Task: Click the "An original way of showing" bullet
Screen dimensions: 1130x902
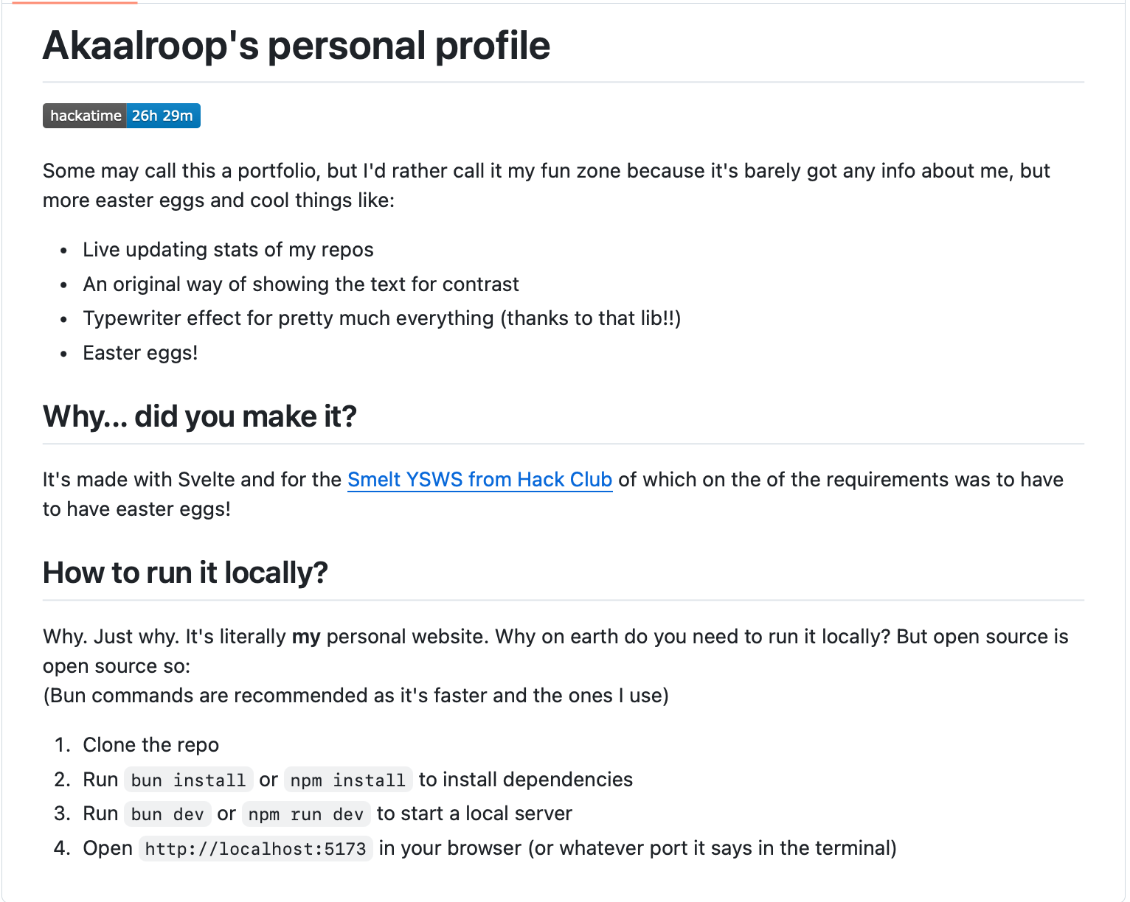Action: click(x=301, y=284)
